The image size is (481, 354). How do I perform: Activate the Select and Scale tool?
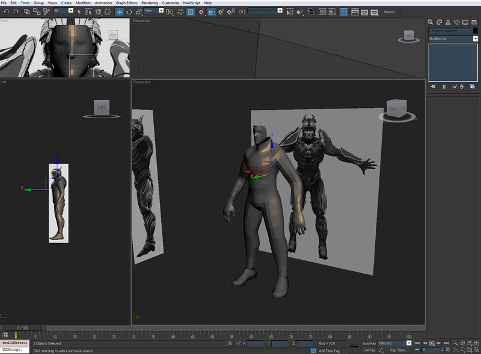139,11
